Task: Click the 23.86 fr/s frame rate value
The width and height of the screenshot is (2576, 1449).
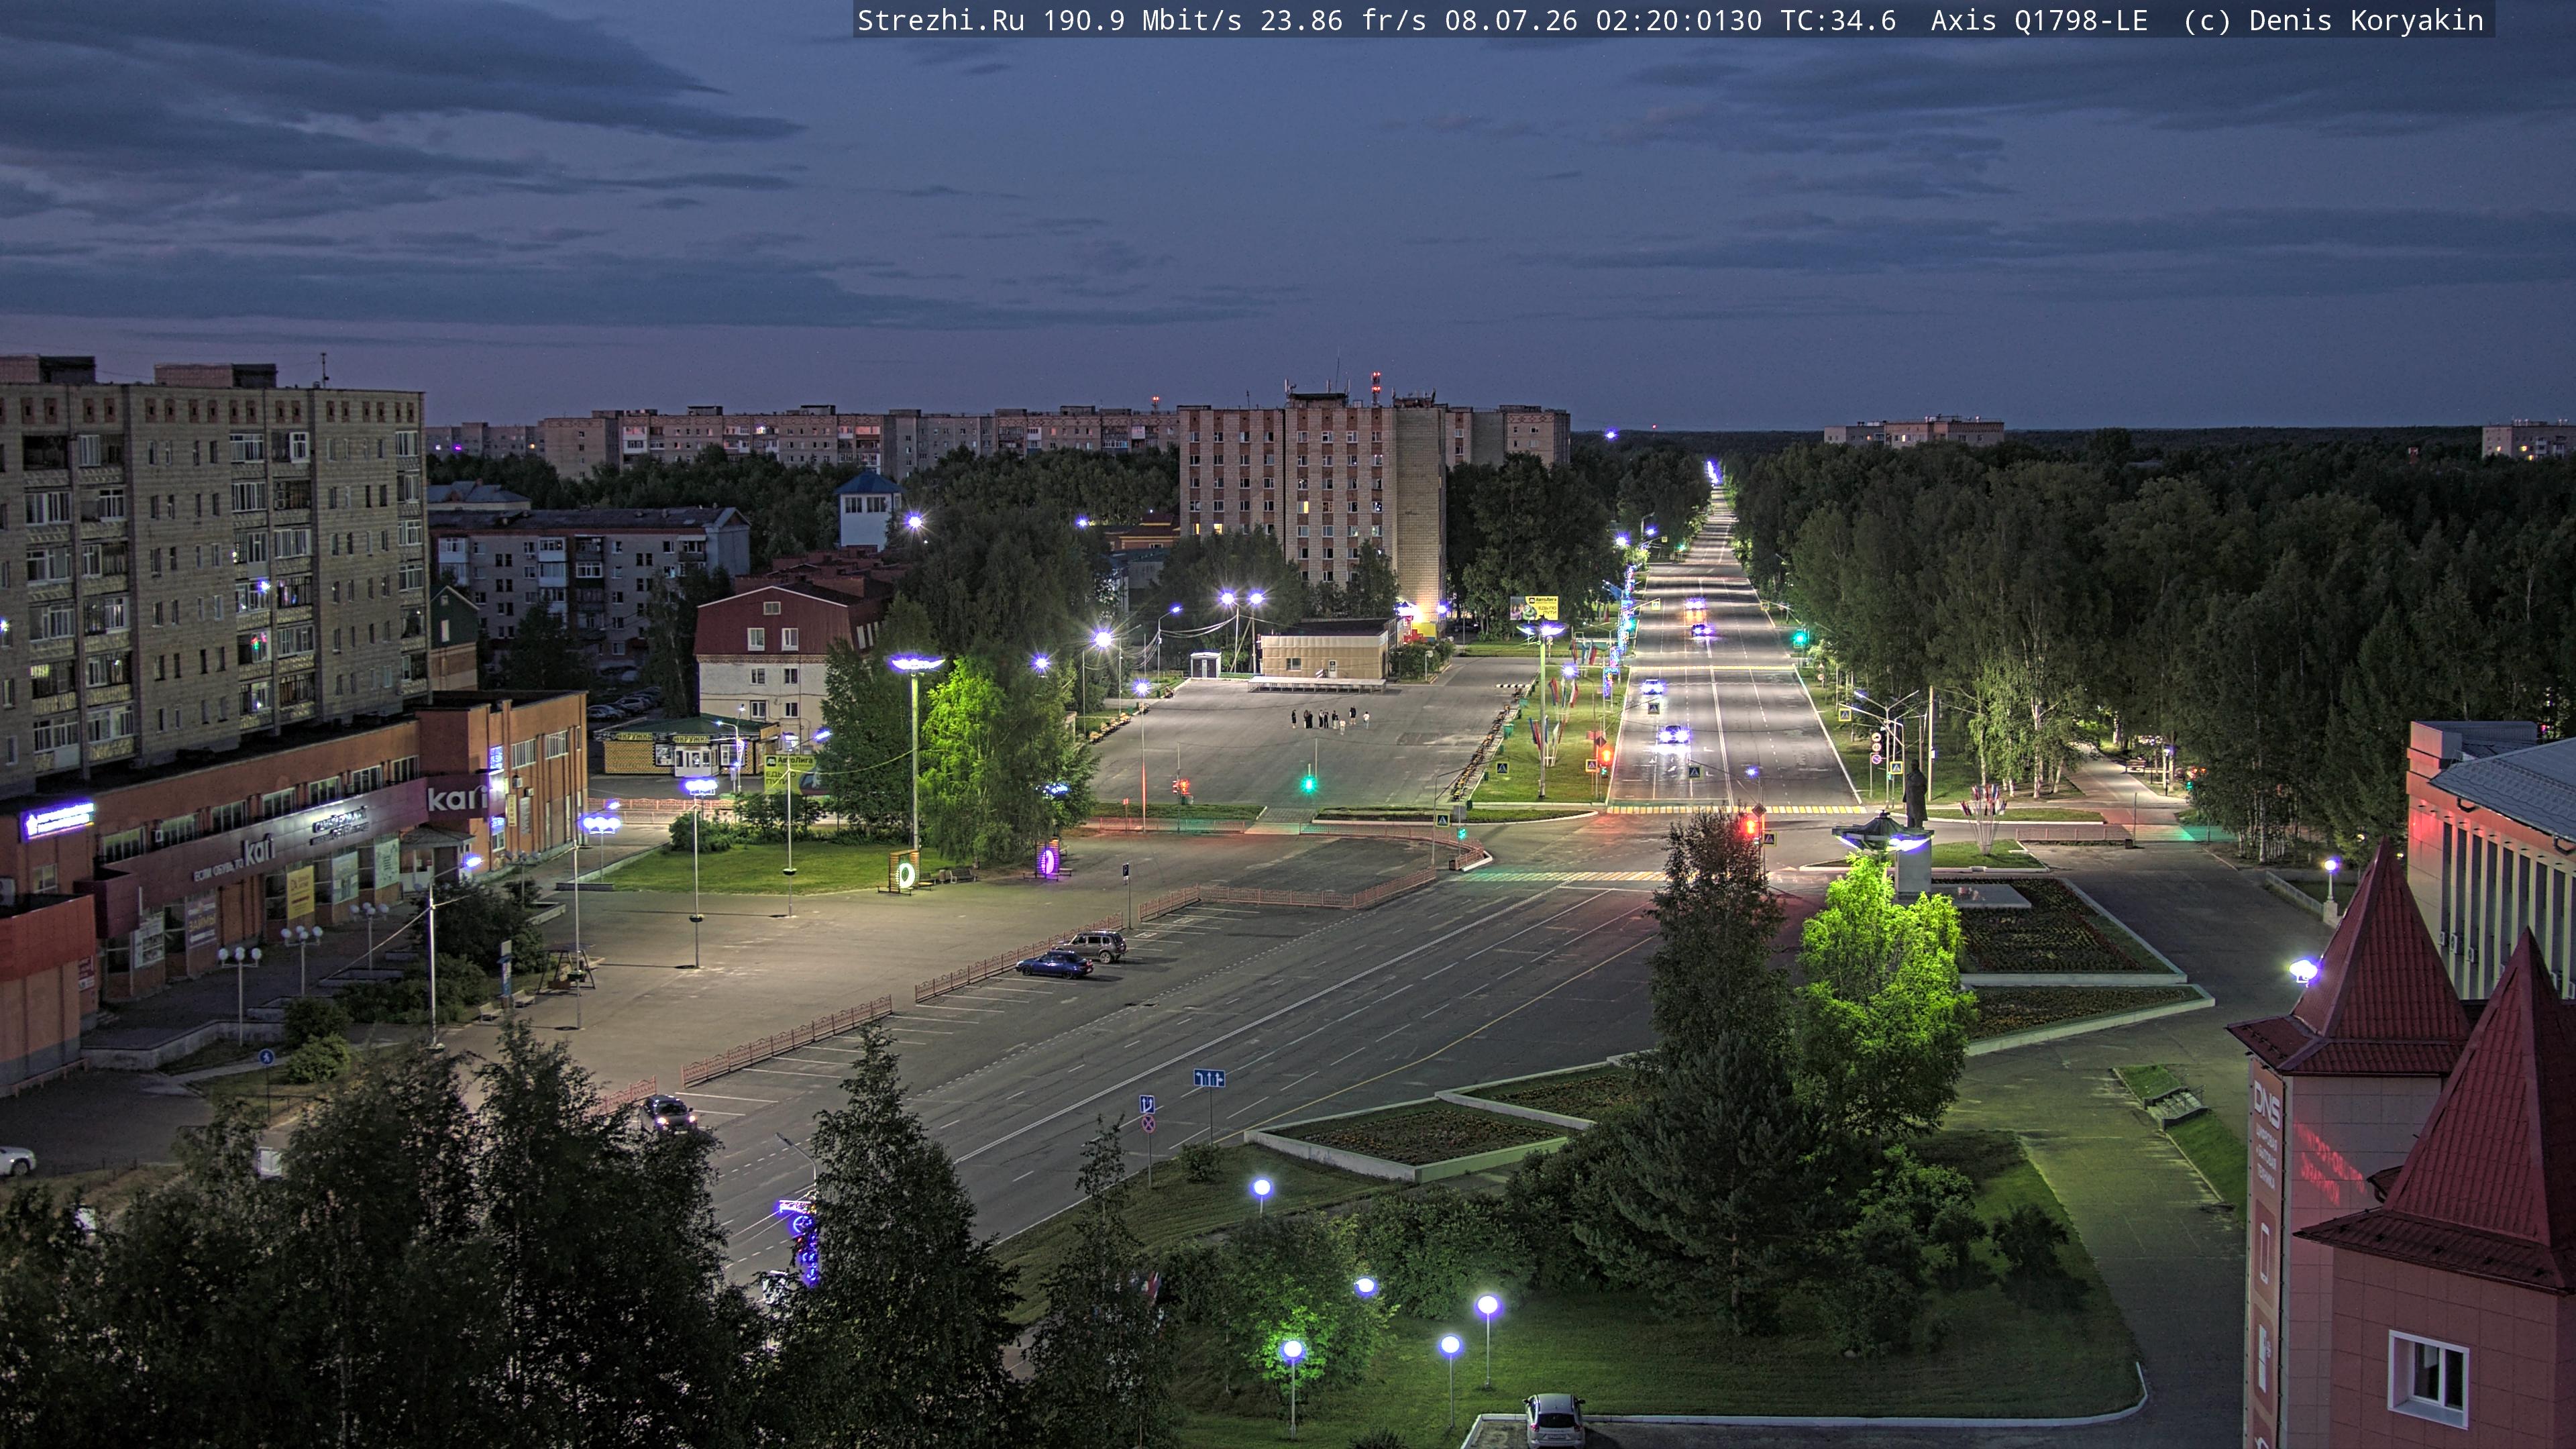Action: point(1343,21)
